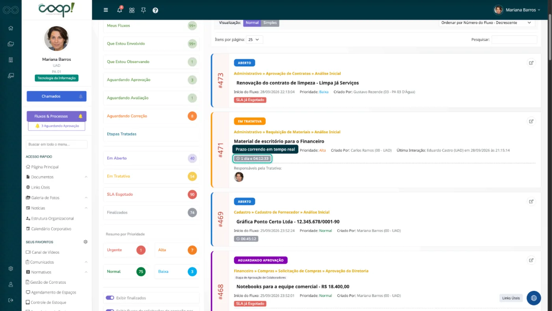Image resolution: width=552 pixels, height=311 pixels.
Task: Go to home via the dark sidebar house icon
Action: coord(11,28)
